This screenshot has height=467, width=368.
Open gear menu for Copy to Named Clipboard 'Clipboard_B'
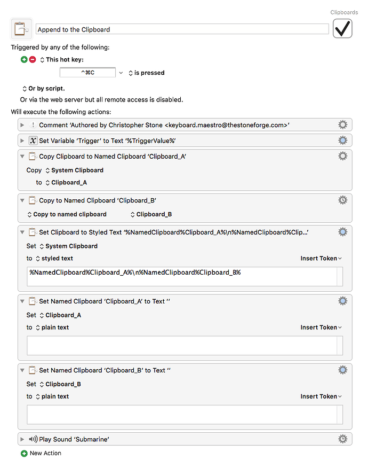pyautogui.click(x=343, y=200)
